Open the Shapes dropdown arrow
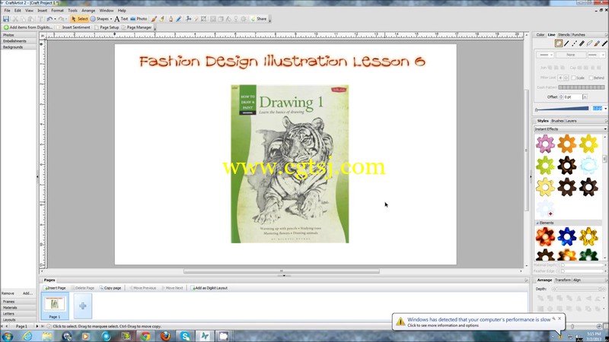The image size is (609, 342). click(x=110, y=18)
